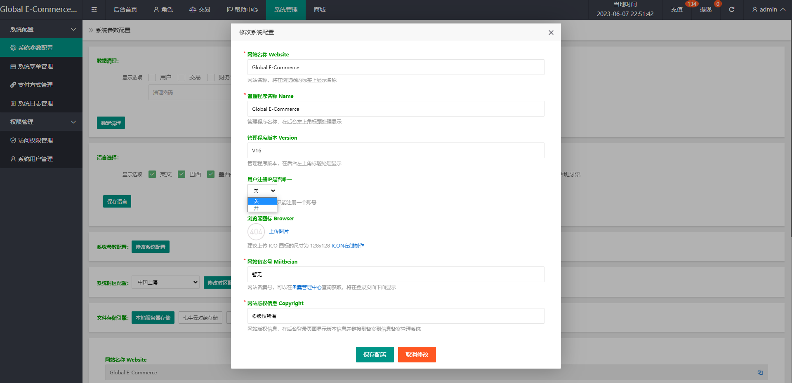Open the 商城 top menu
Image resolution: width=792 pixels, height=383 pixels.
click(x=320, y=9)
